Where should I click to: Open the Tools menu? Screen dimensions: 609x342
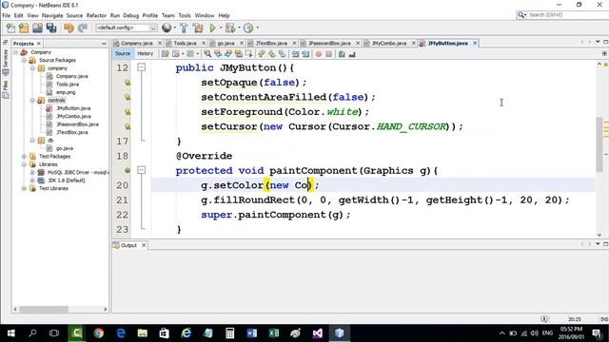coord(185,15)
